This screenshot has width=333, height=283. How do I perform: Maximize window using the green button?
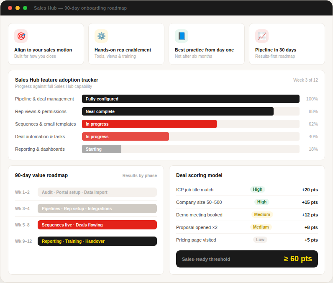(x=25, y=8)
